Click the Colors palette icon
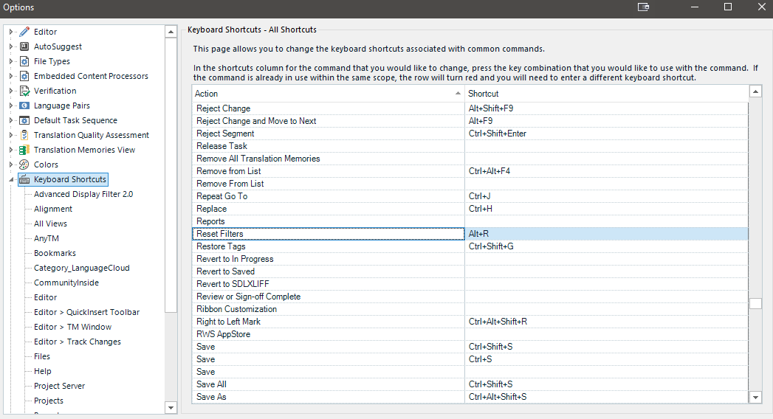The width and height of the screenshot is (773, 419). pyautogui.click(x=24, y=165)
